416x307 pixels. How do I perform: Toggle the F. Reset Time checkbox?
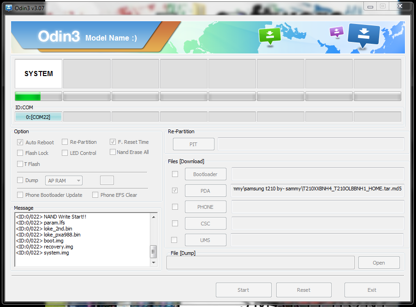tap(113, 142)
